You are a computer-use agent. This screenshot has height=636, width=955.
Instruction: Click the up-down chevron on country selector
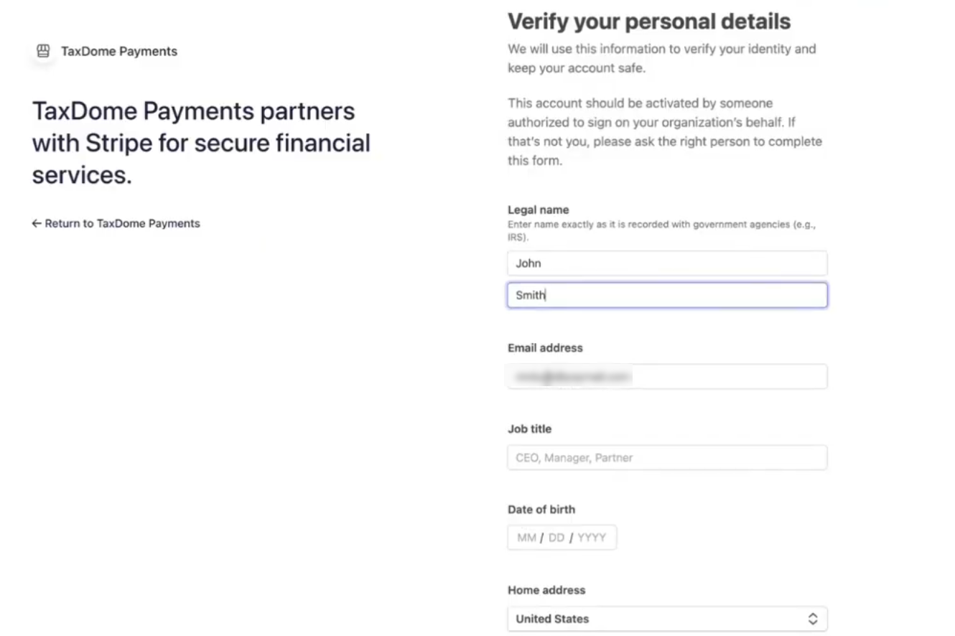813,619
